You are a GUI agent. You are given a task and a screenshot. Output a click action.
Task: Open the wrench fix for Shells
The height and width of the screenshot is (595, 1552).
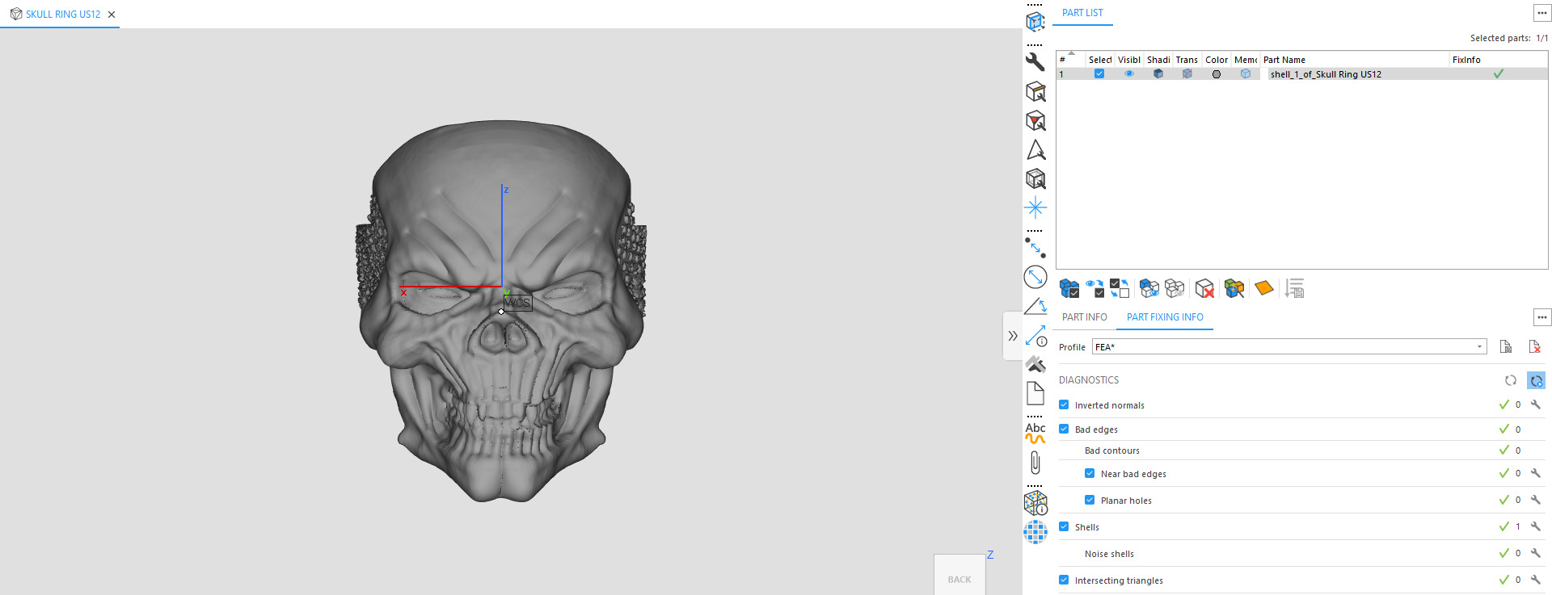[1536, 526]
